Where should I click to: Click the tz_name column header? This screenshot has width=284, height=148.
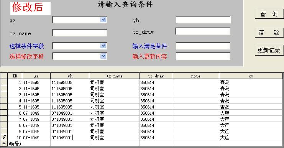(114, 76)
